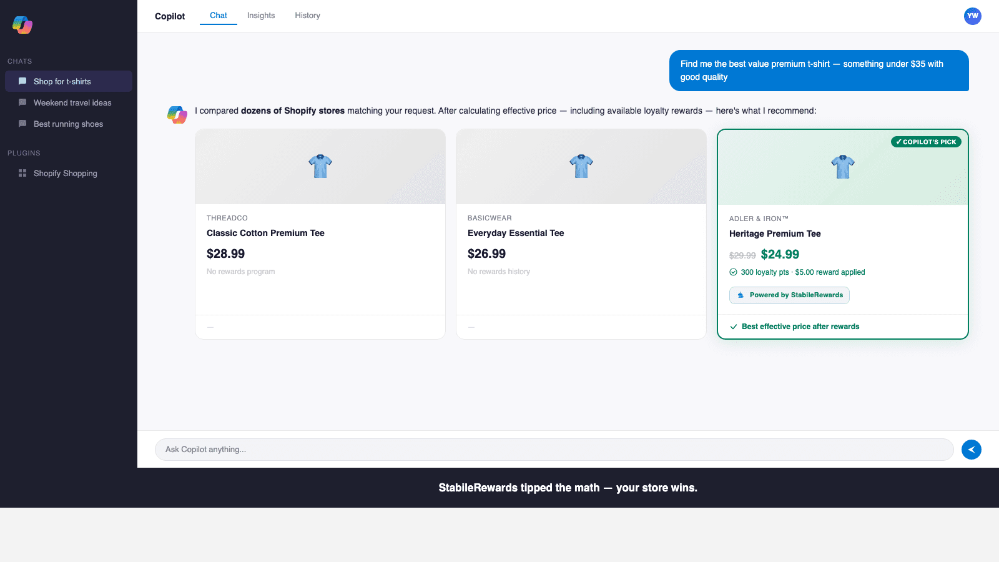Click the No rewards program text
Viewport: 999px width, 562px height.
240,272
